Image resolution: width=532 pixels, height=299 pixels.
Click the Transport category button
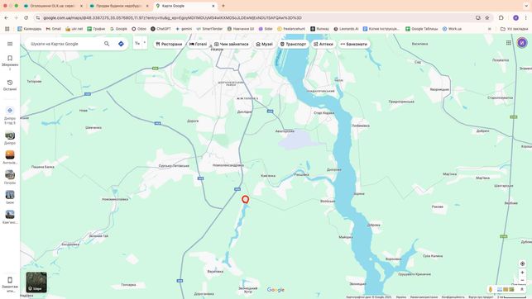[293, 44]
